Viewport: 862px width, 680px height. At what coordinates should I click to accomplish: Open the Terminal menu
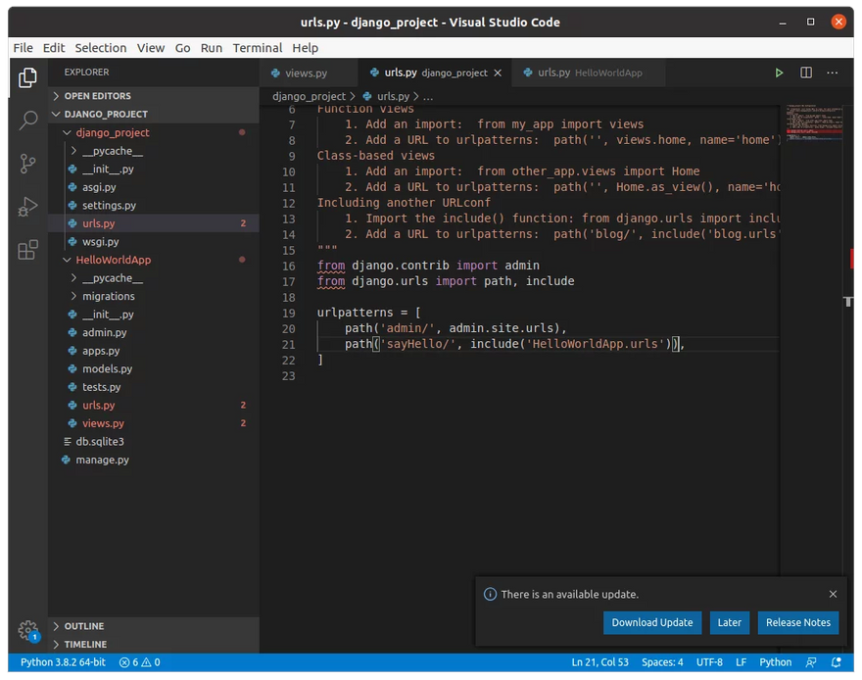pyautogui.click(x=257, y=48)
